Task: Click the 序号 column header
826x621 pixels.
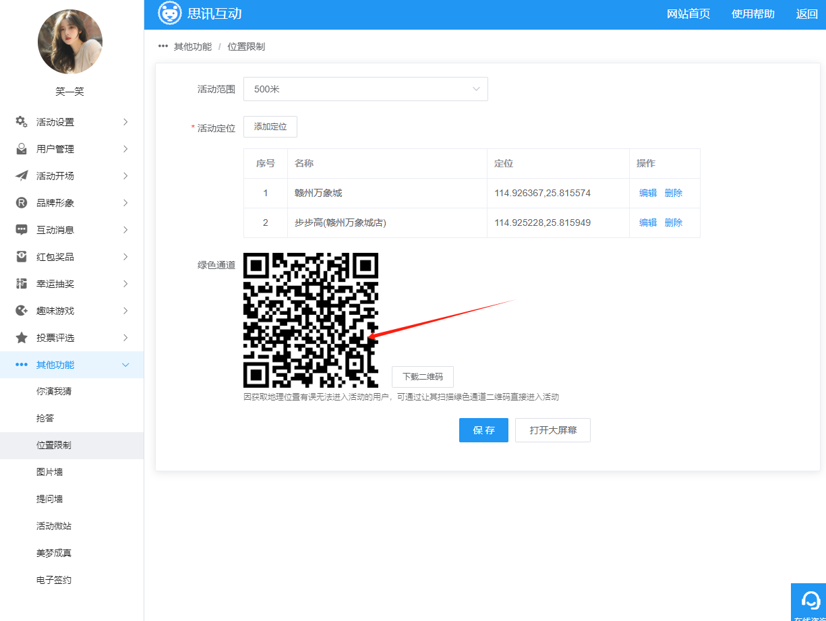Action: pyautogui.click(x=266, y=163)
